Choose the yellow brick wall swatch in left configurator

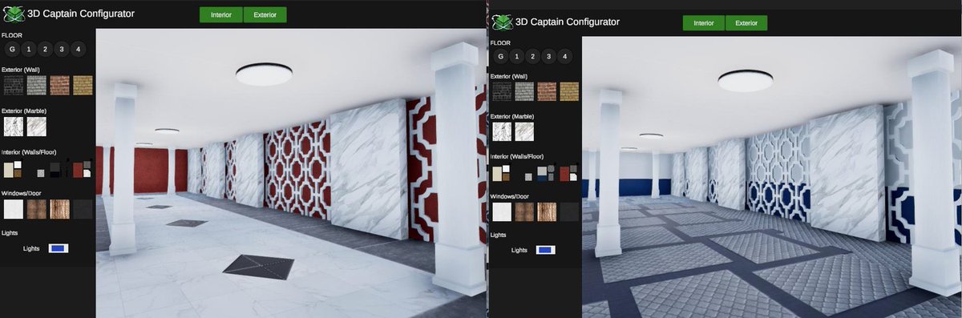(83, 85)
